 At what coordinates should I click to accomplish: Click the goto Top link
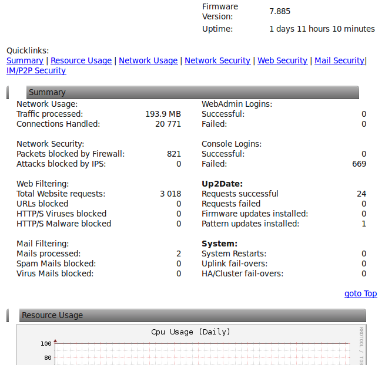[360, 293]
